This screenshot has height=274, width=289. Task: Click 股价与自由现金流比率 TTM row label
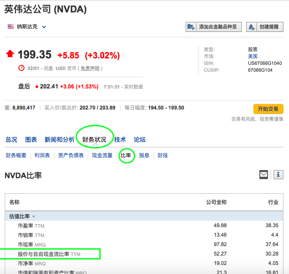pyautogui.click(x=49, y=254)
